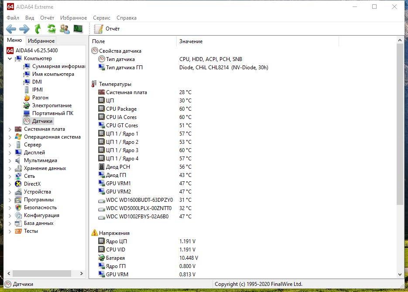408x292 pixels.
Task: Click the Поле column header
Action: tap(133, 41)
